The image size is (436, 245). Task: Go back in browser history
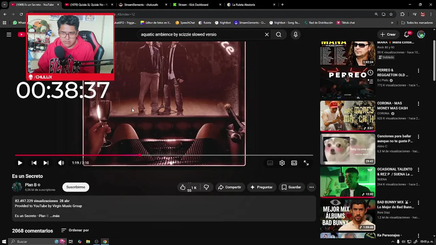(x=5, y=14)
